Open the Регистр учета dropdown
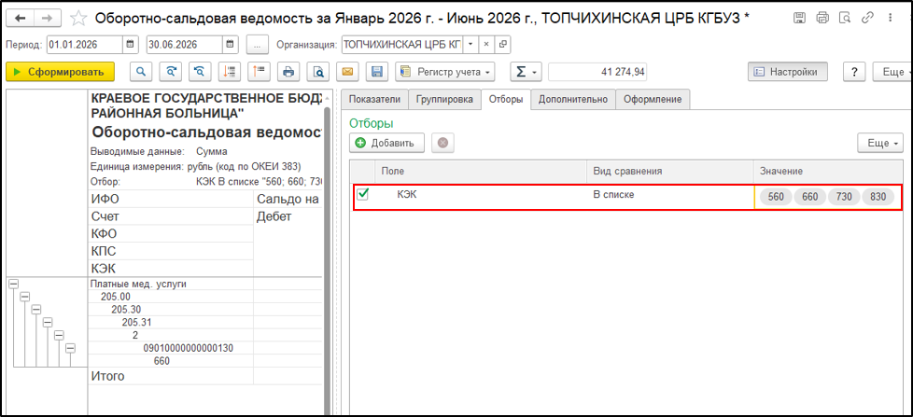This screenshot has width=913, height=417. tap(445, 72)
